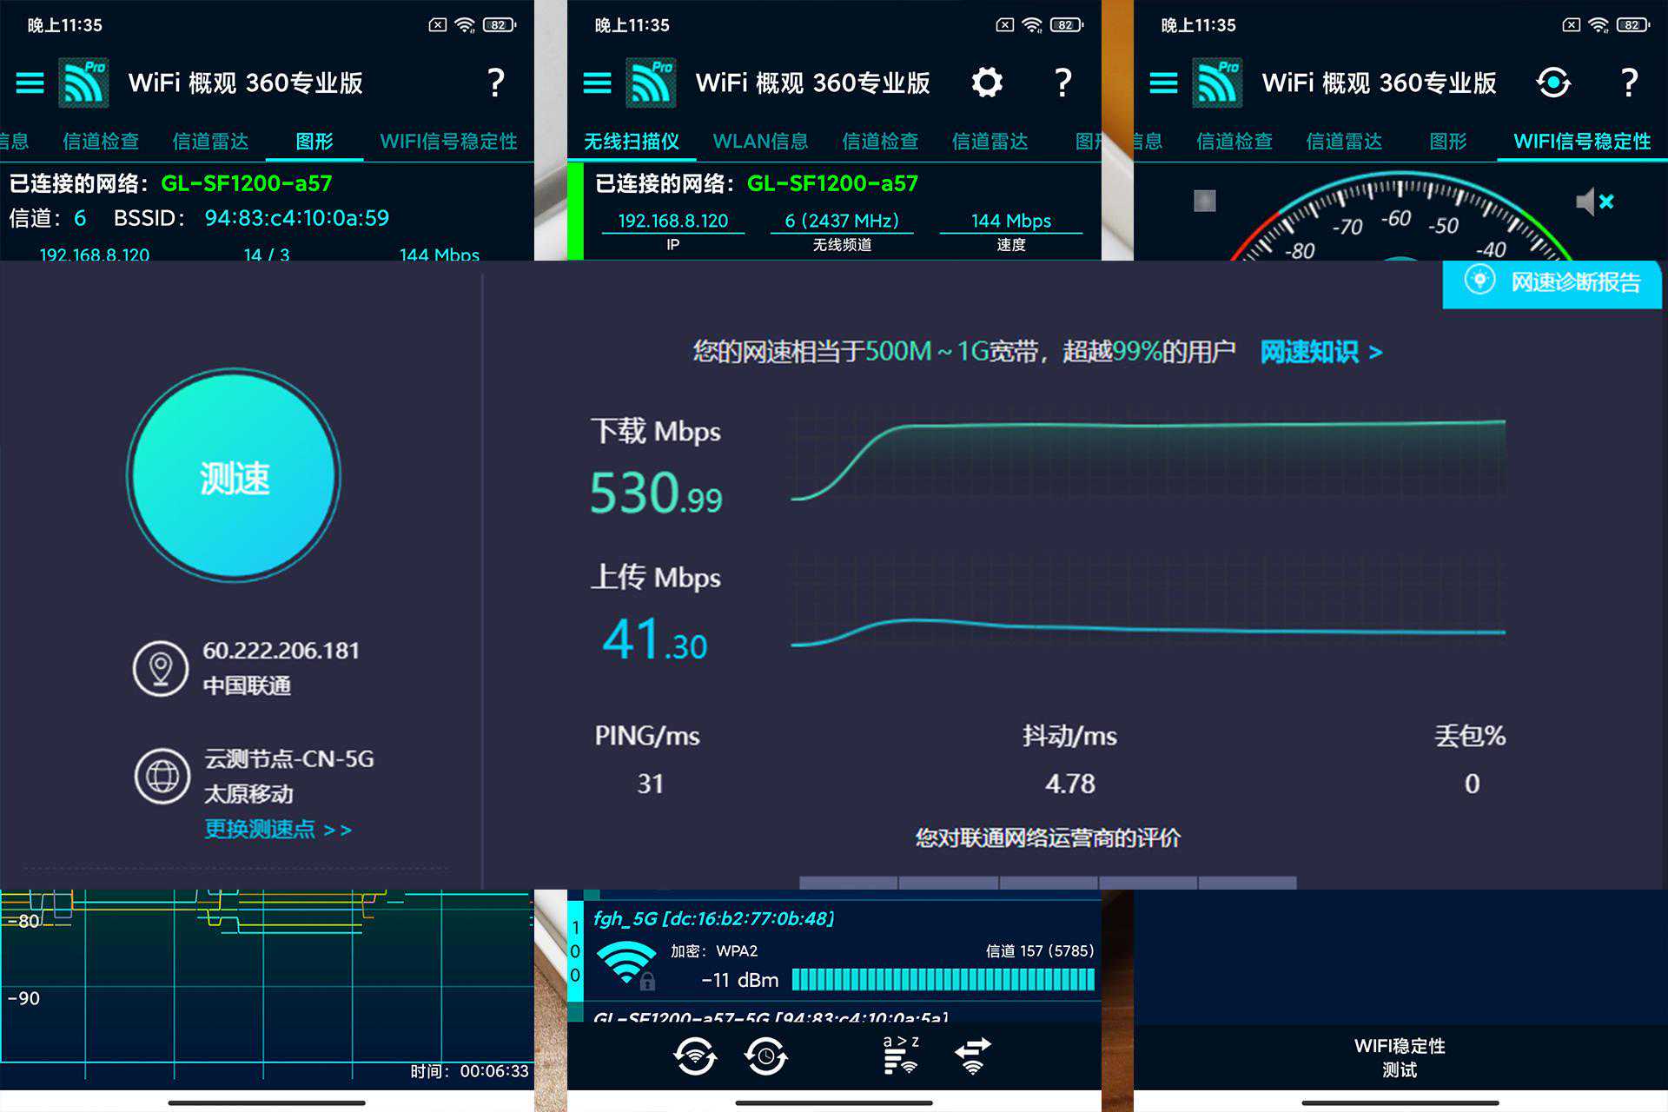Open the gear settings icon
This screenshot has height=1112, width=1668.
click(x=986, y=83)
